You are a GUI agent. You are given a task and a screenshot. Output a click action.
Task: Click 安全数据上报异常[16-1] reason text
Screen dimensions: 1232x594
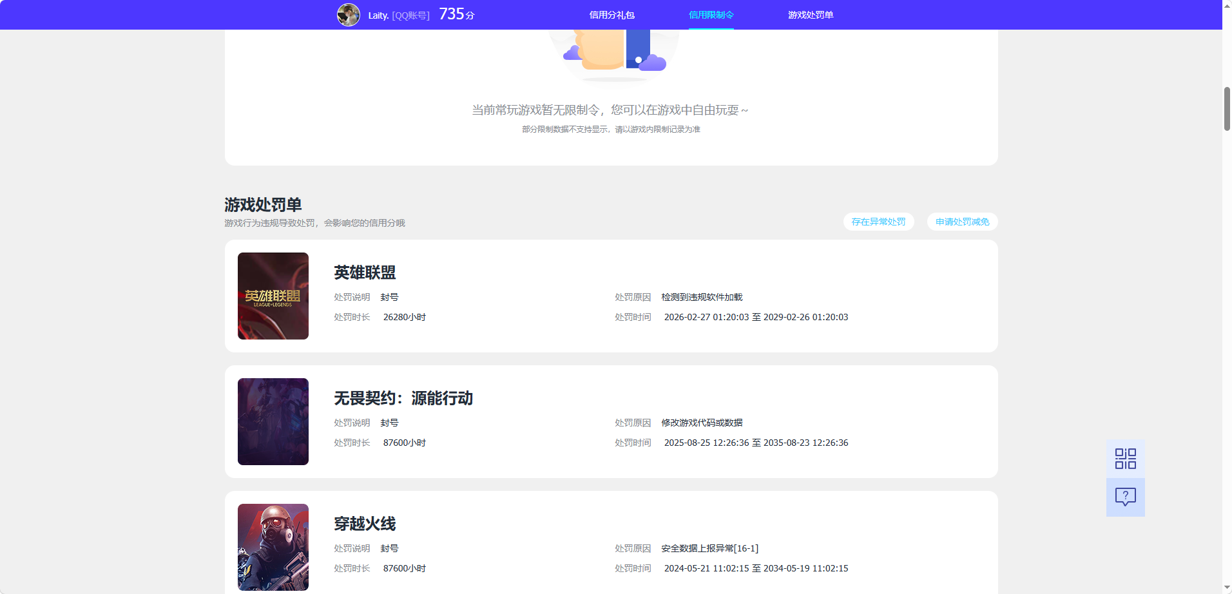709,548
